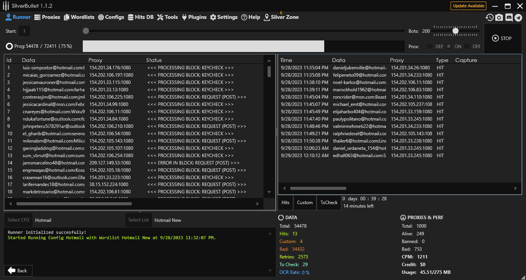
Task: Take a screenshot with the camera icon
Action: pyautogui.click(x=499, y=17)
